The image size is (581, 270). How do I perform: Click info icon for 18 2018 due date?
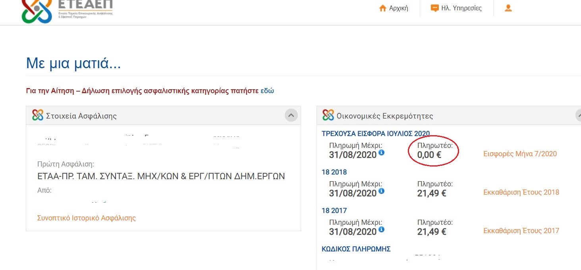[381, 191]
